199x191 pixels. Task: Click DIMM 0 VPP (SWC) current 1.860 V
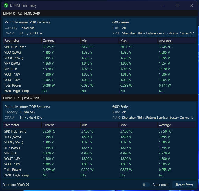pos(48,63)
